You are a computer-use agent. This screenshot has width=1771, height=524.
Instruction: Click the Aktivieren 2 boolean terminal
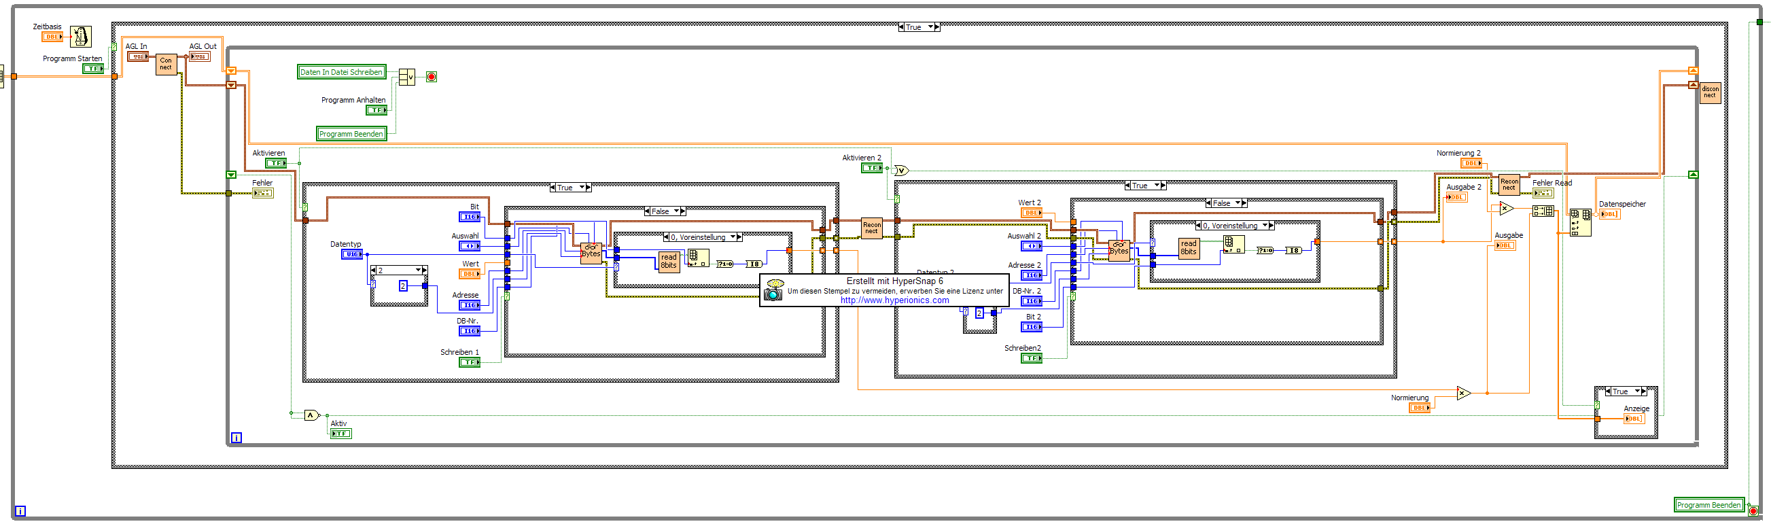pyautogui.click(x=872, y=168)
